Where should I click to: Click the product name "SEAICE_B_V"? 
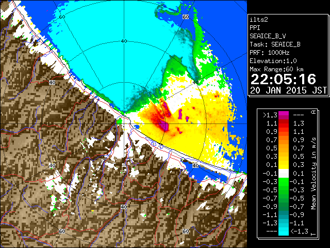[x=268, y=36]
